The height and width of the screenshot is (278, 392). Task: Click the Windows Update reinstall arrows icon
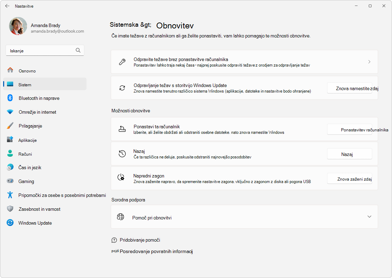(x=122, y=88)
